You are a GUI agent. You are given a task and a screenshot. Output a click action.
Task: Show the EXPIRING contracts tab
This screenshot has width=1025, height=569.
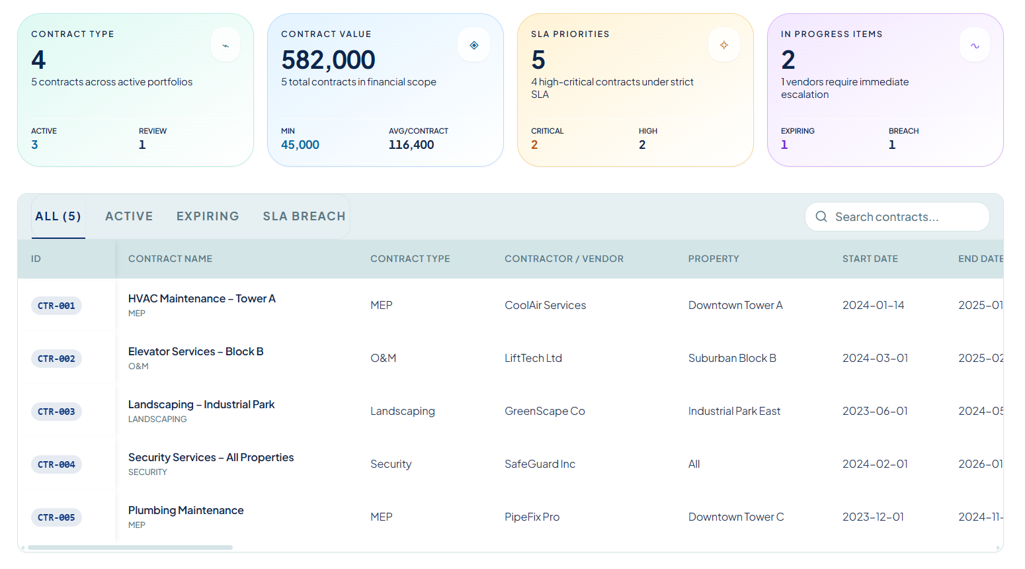click(x=208, y=216)
